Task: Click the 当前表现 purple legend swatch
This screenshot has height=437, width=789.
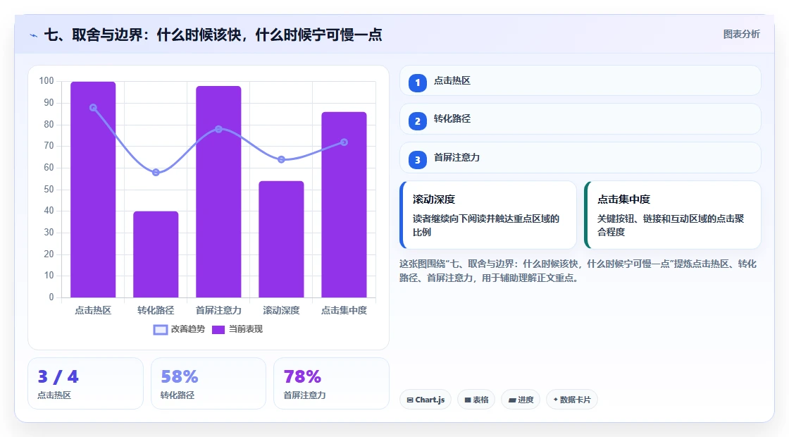Action: pyautogui.click(x=218, y=330)
